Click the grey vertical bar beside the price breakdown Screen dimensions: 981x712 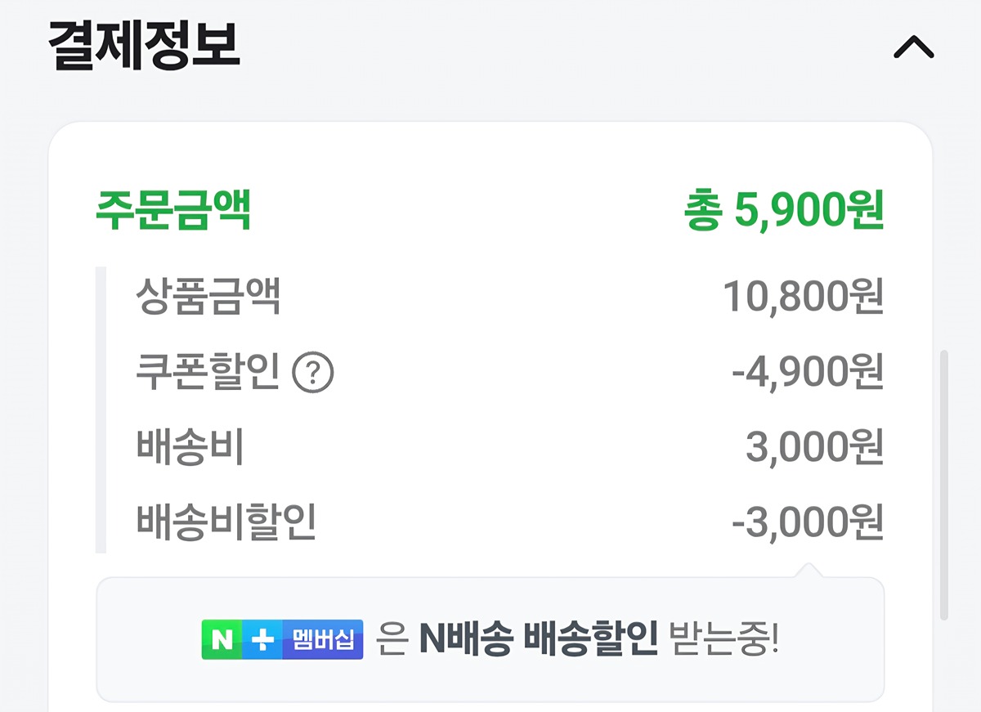pyautogui.click(x=101, y=410)
